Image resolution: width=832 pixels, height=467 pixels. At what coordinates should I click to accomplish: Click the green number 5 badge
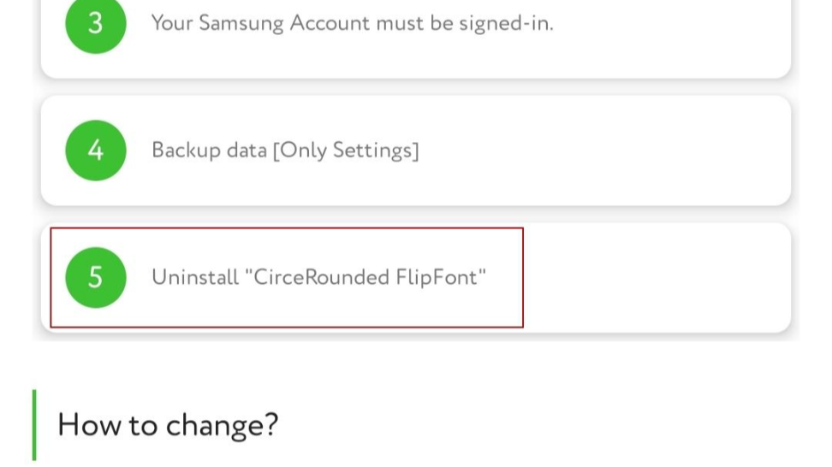(x=95, y=277)
